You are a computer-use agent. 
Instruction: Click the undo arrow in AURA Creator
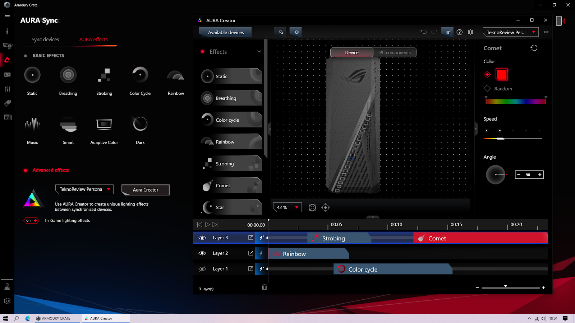(x=423, y=32)
